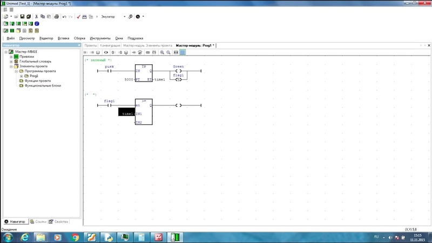Expand the Prog1 tree node
432x243 pixels.
(x=21, y=76)
